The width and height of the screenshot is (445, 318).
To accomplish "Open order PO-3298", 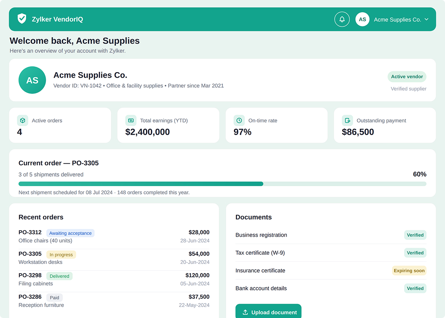I will pos(114,279).
